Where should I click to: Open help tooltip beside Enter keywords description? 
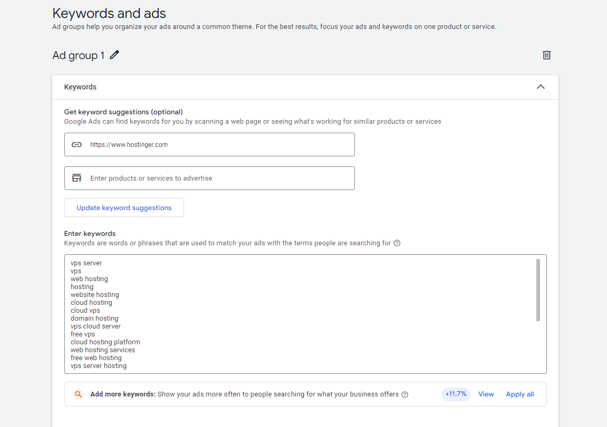click(x=397, y=243)
